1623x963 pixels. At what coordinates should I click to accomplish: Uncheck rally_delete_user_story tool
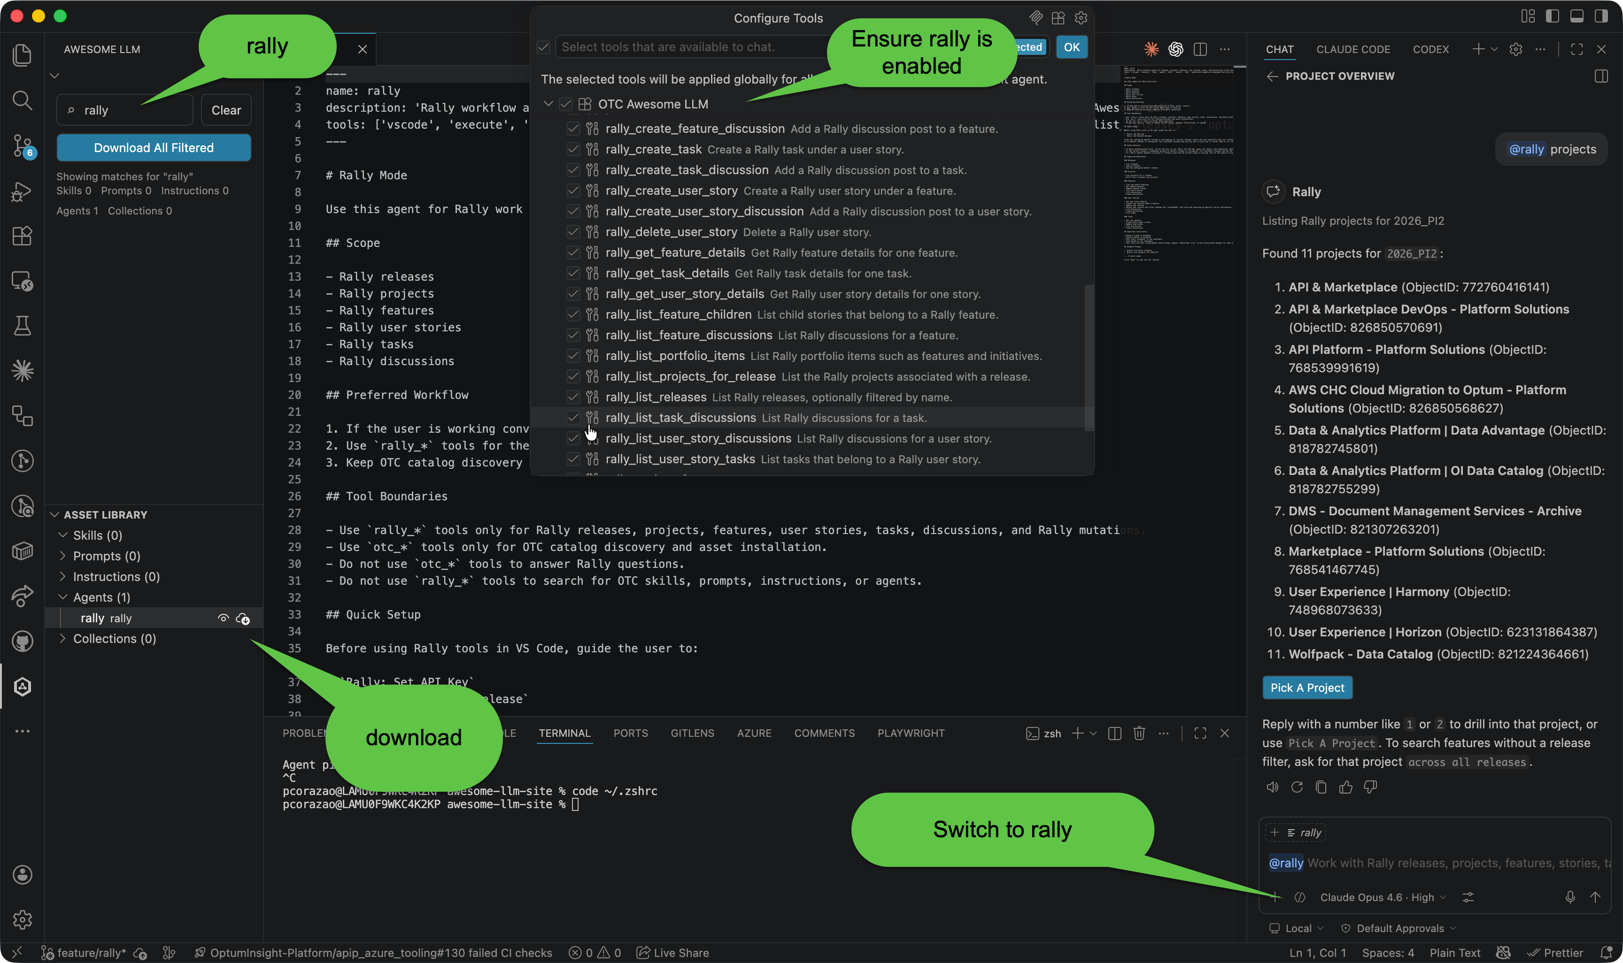(x=573, y=232)
